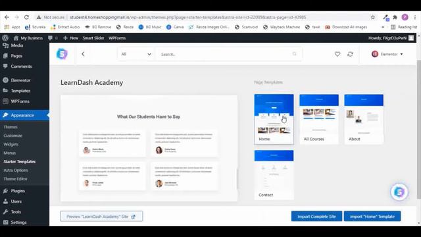Open WPForms in admin bar

(x=117, y=38)
